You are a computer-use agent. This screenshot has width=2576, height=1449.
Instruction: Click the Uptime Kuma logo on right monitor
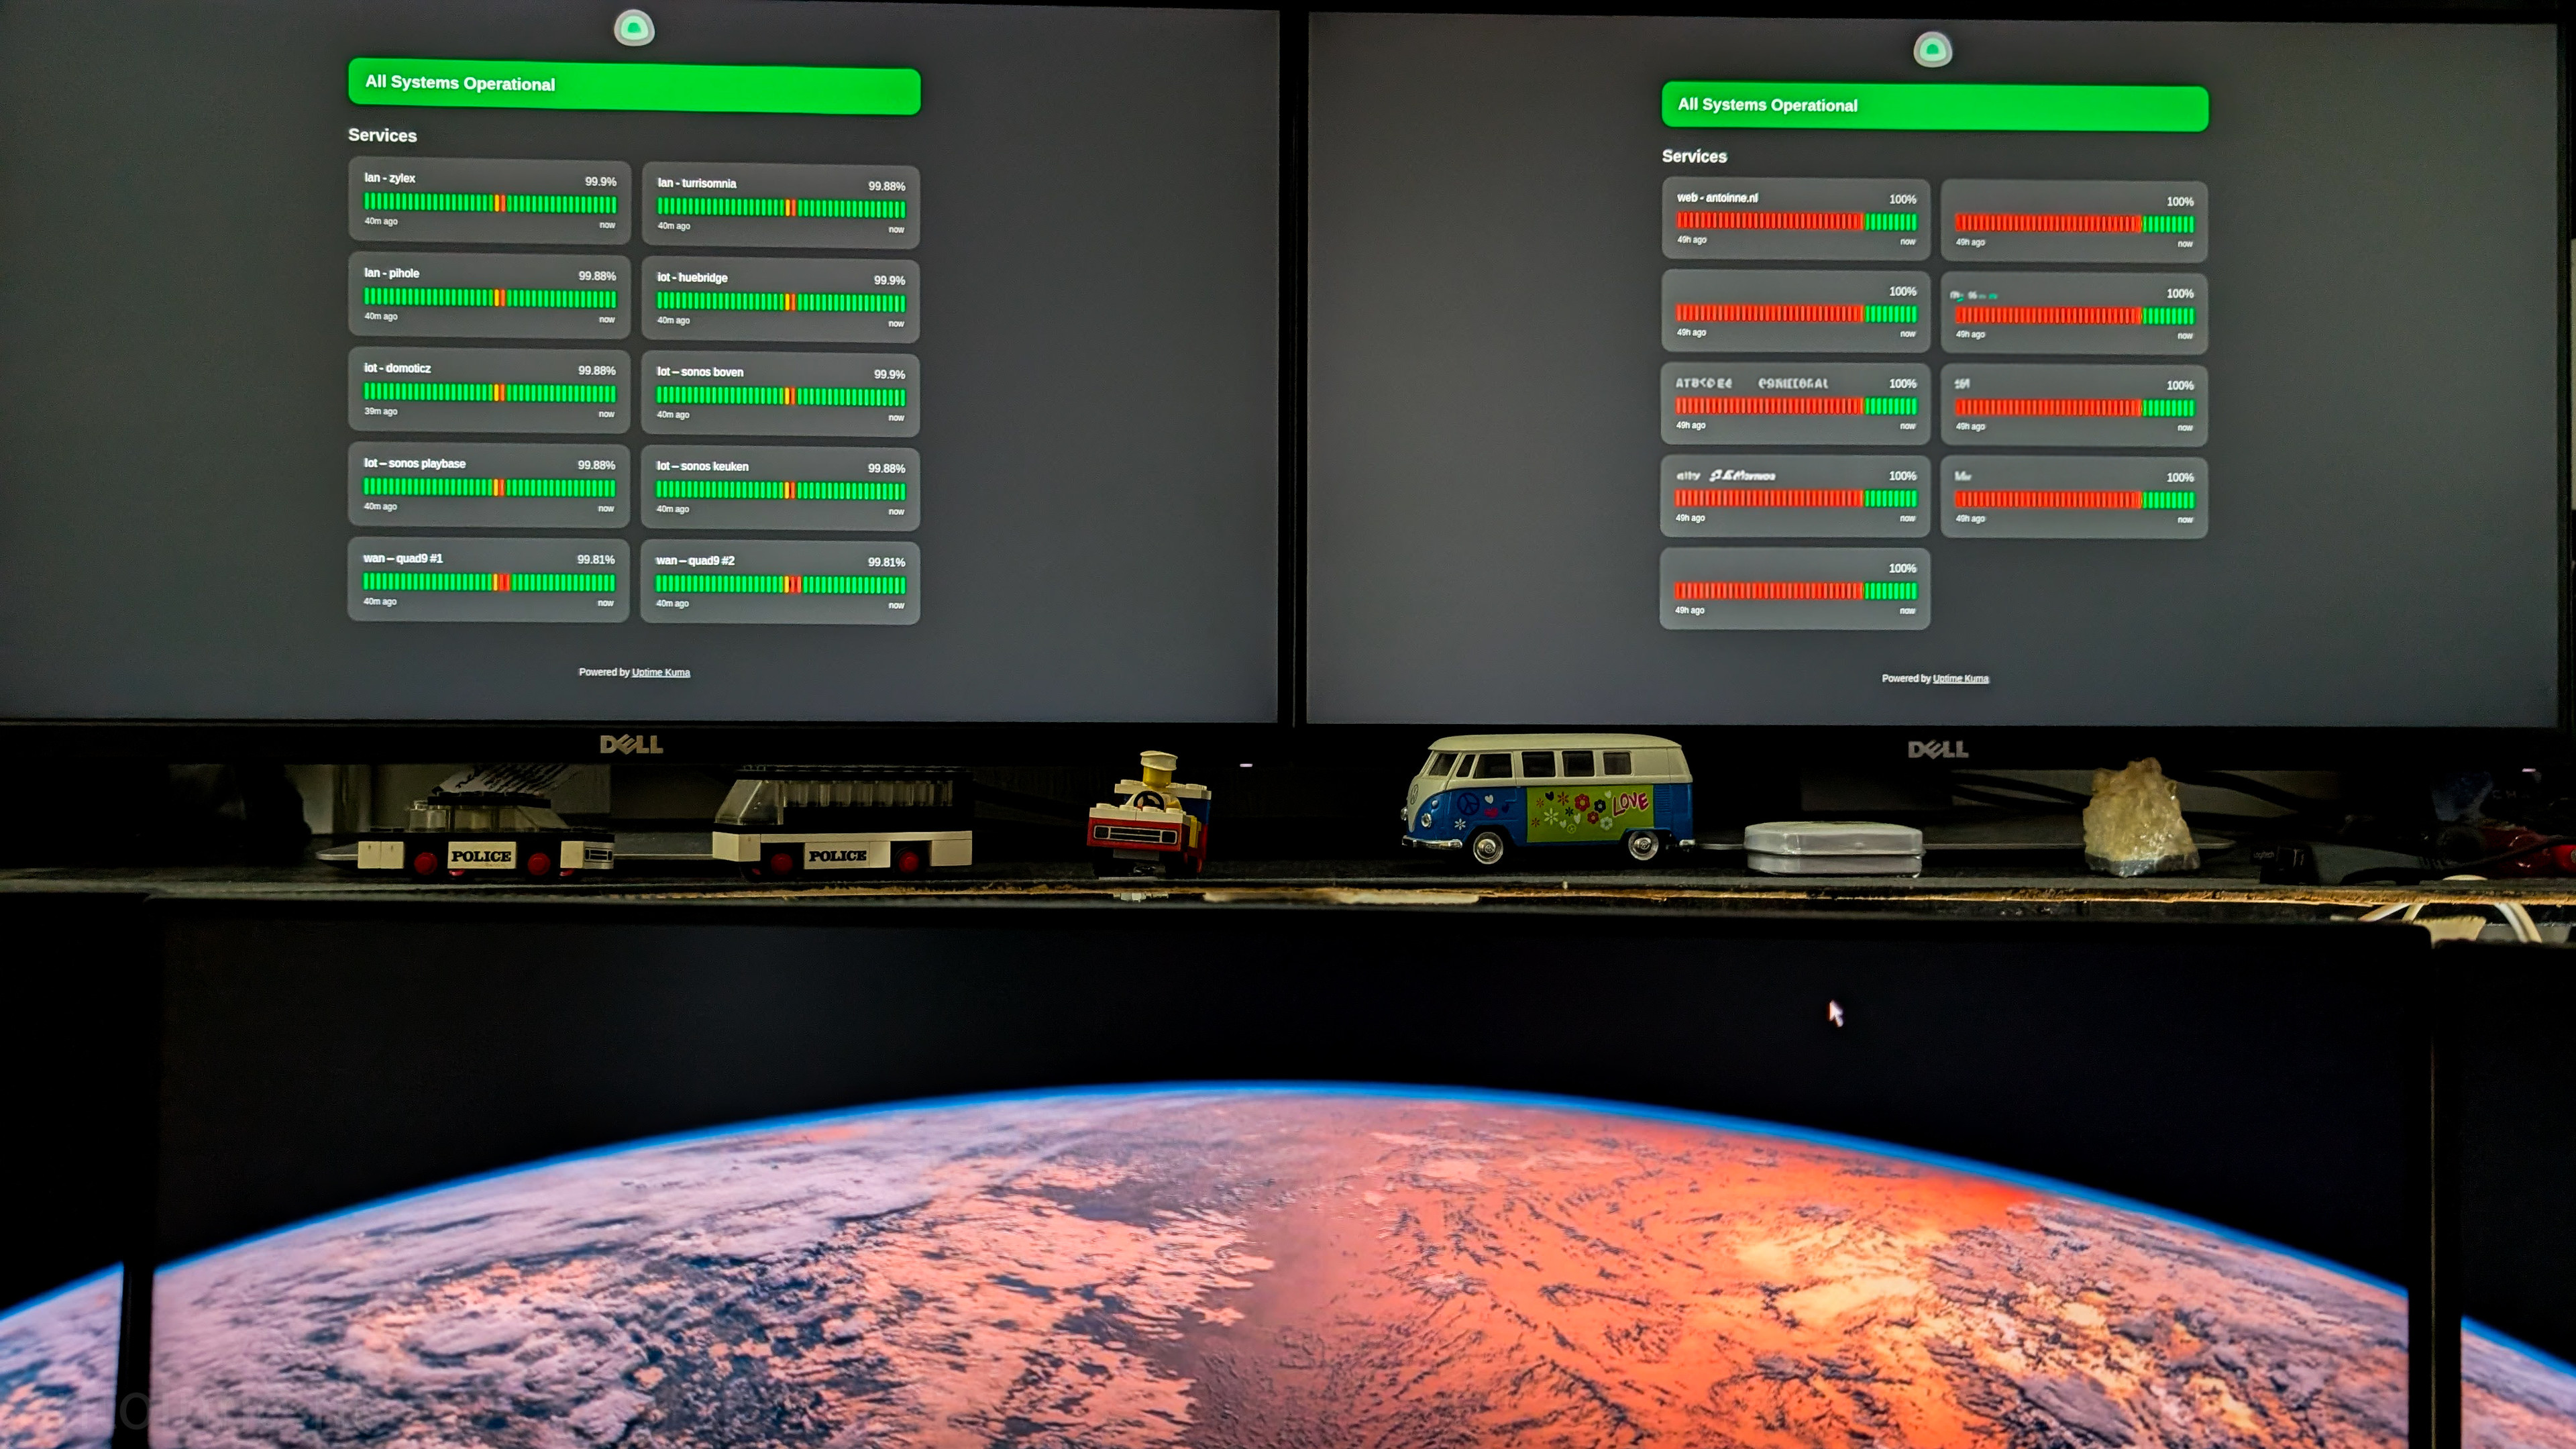click(x=1932, y=49)
